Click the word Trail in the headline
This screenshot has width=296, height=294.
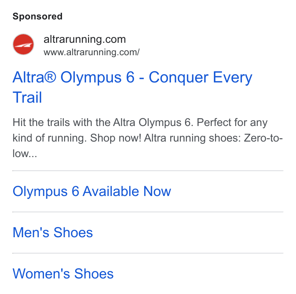click(27, 98)
